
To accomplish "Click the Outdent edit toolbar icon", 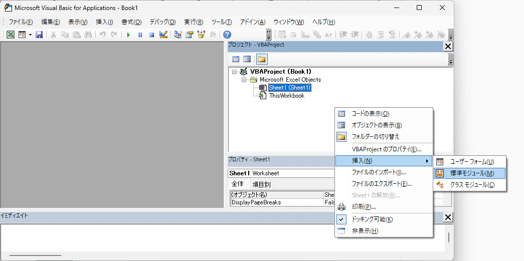I will [x=355, y=35].
